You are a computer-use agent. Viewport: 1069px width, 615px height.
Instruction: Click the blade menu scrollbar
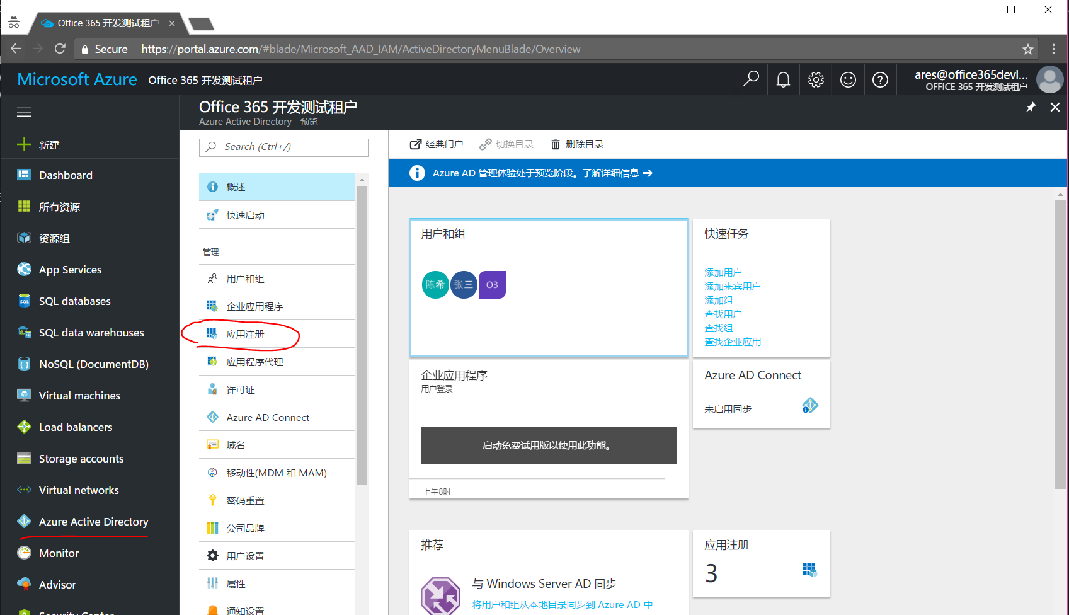362,334
